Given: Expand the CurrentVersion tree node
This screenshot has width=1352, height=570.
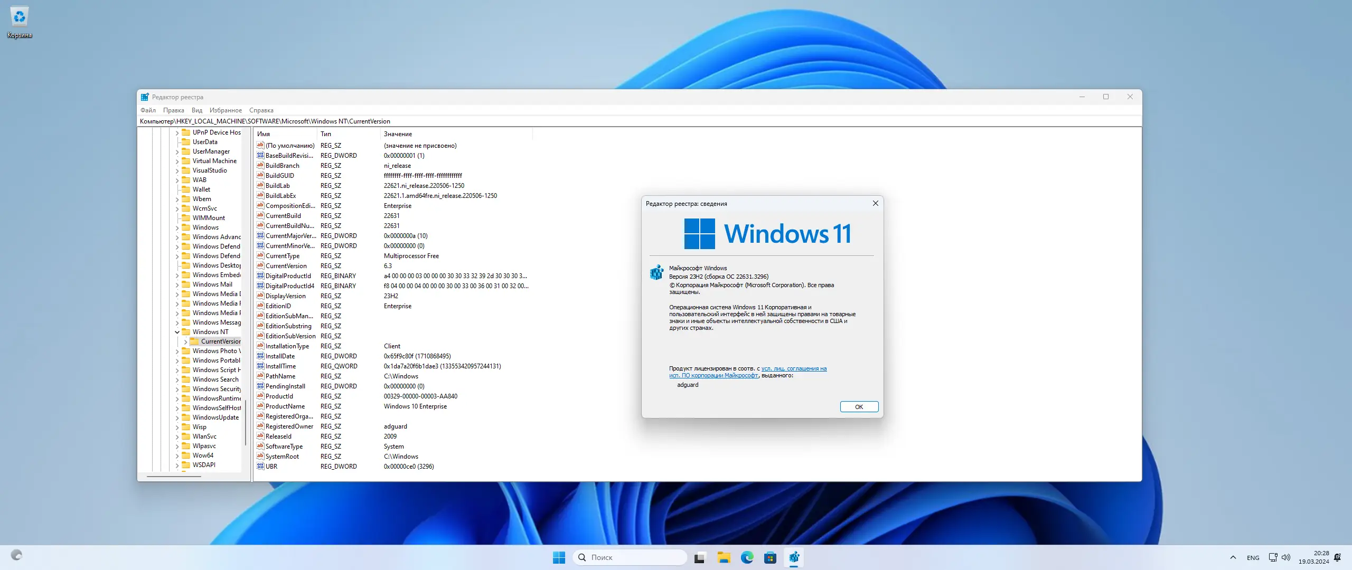Looking at the screenshot, I should pyautogui.click(x=185, y=341).
